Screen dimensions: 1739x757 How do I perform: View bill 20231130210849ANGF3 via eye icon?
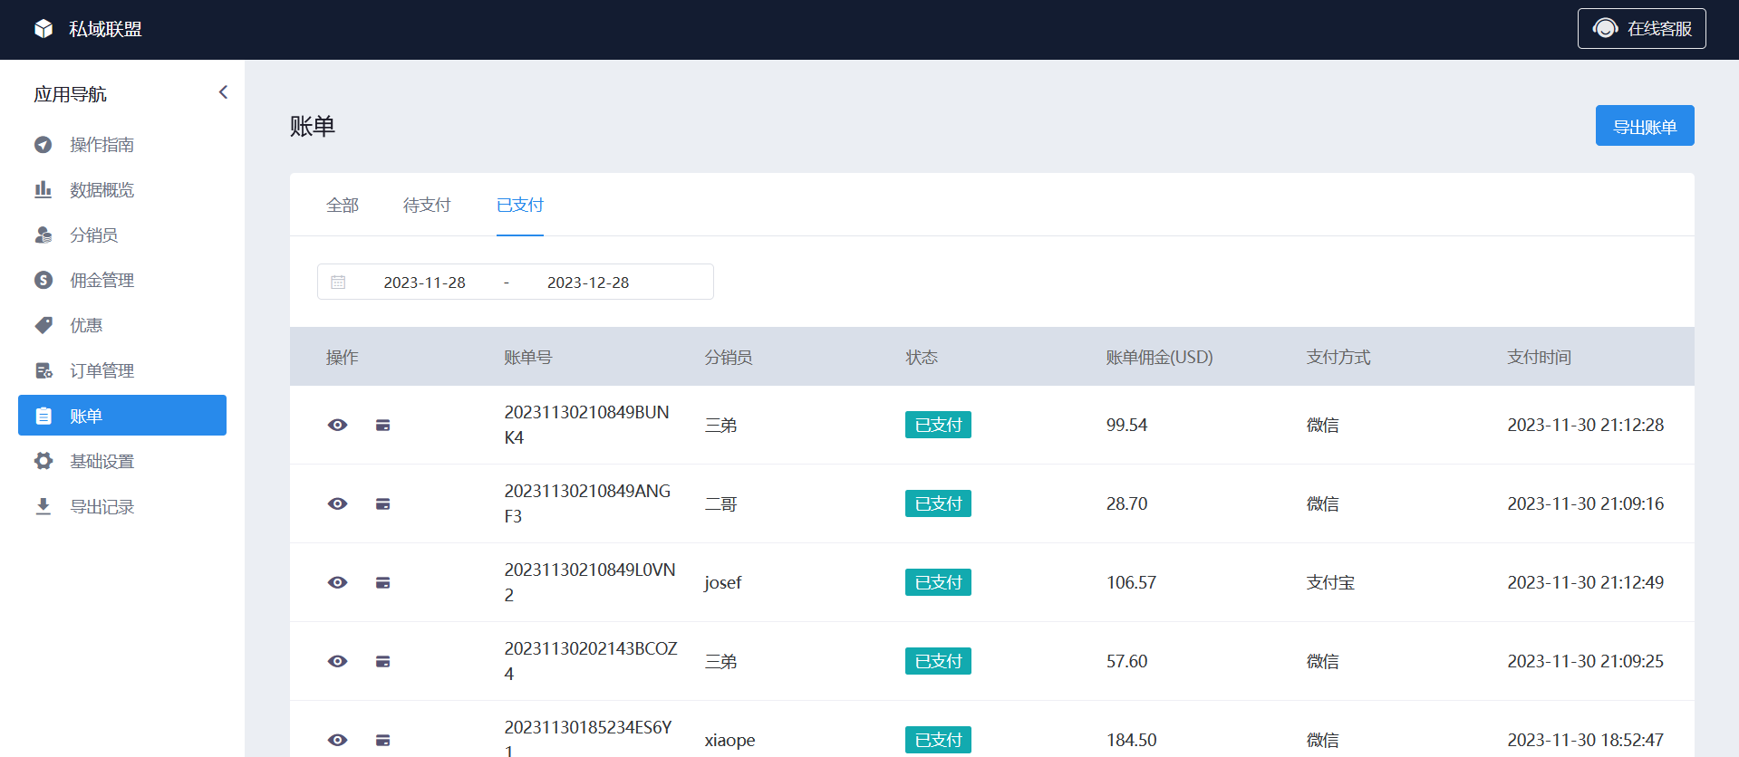(x=338, y=503)
